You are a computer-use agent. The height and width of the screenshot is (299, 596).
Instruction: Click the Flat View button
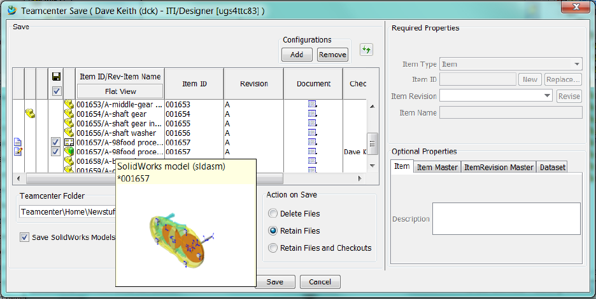120,91
